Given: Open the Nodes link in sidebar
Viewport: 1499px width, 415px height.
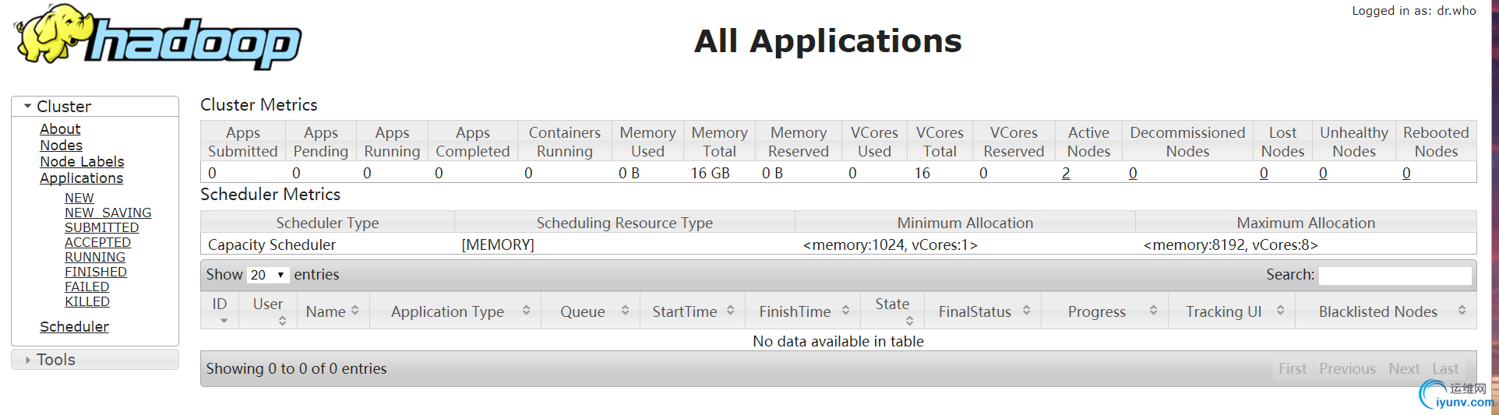Looking at the screenshot, I should [x=61, y=146].
